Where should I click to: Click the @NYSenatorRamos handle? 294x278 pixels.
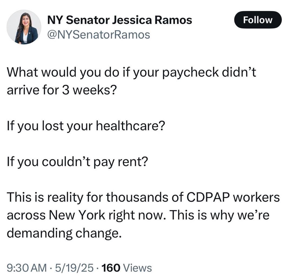pos(99,34)
